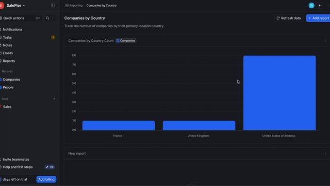Screen dimensions: 330x186
Task: Click the France bar in chart
Action: [x=119, y=126]
